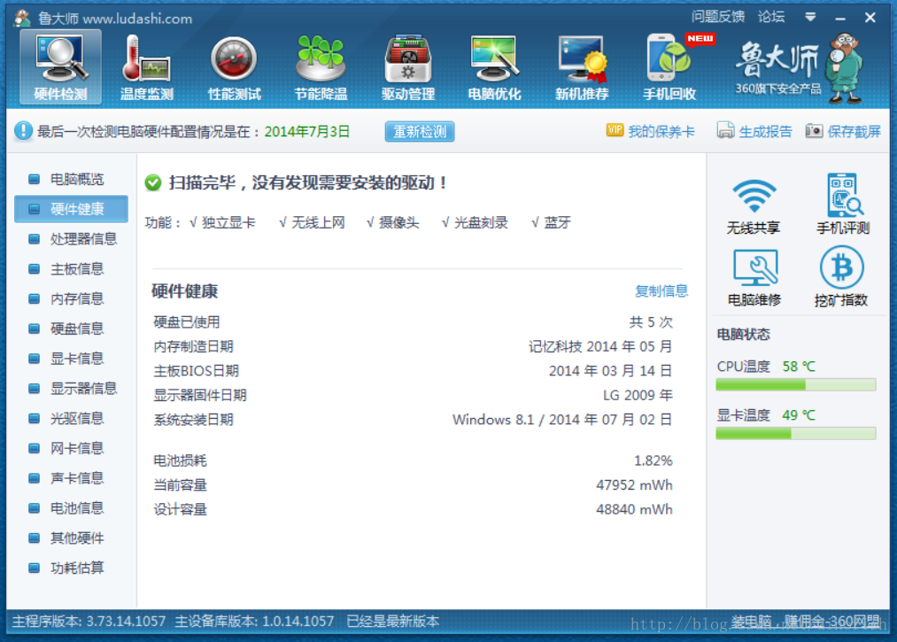The height and width of the screenshot is (642, 897).
Task: Minimize the 鲁大师 window
Action: [840, 19]
